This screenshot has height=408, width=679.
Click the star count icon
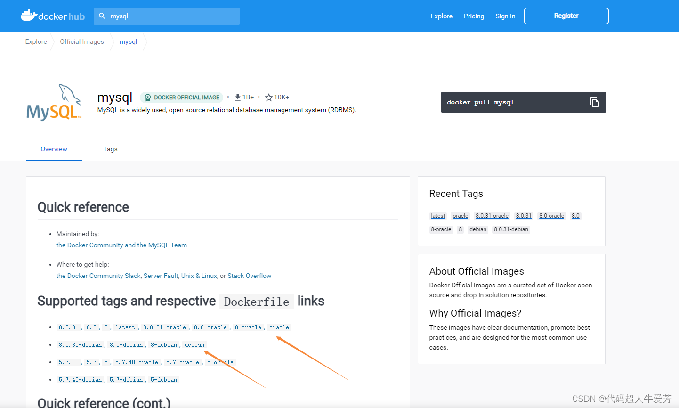coord(269,98)
